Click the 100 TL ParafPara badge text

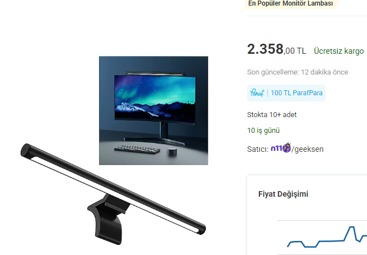click(296, 93)
